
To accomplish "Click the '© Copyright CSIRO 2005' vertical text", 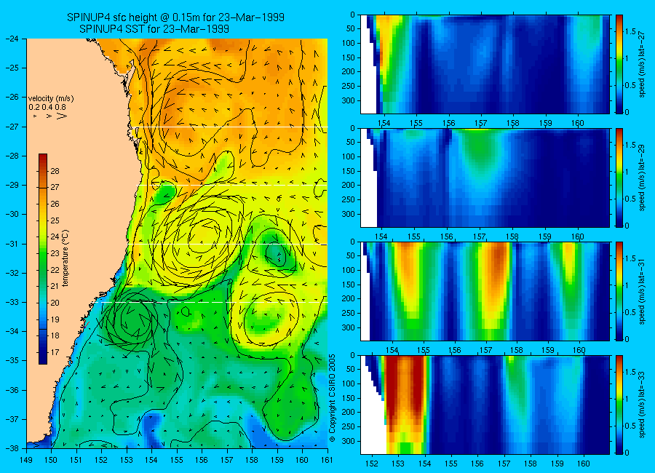I will point(332,398).
